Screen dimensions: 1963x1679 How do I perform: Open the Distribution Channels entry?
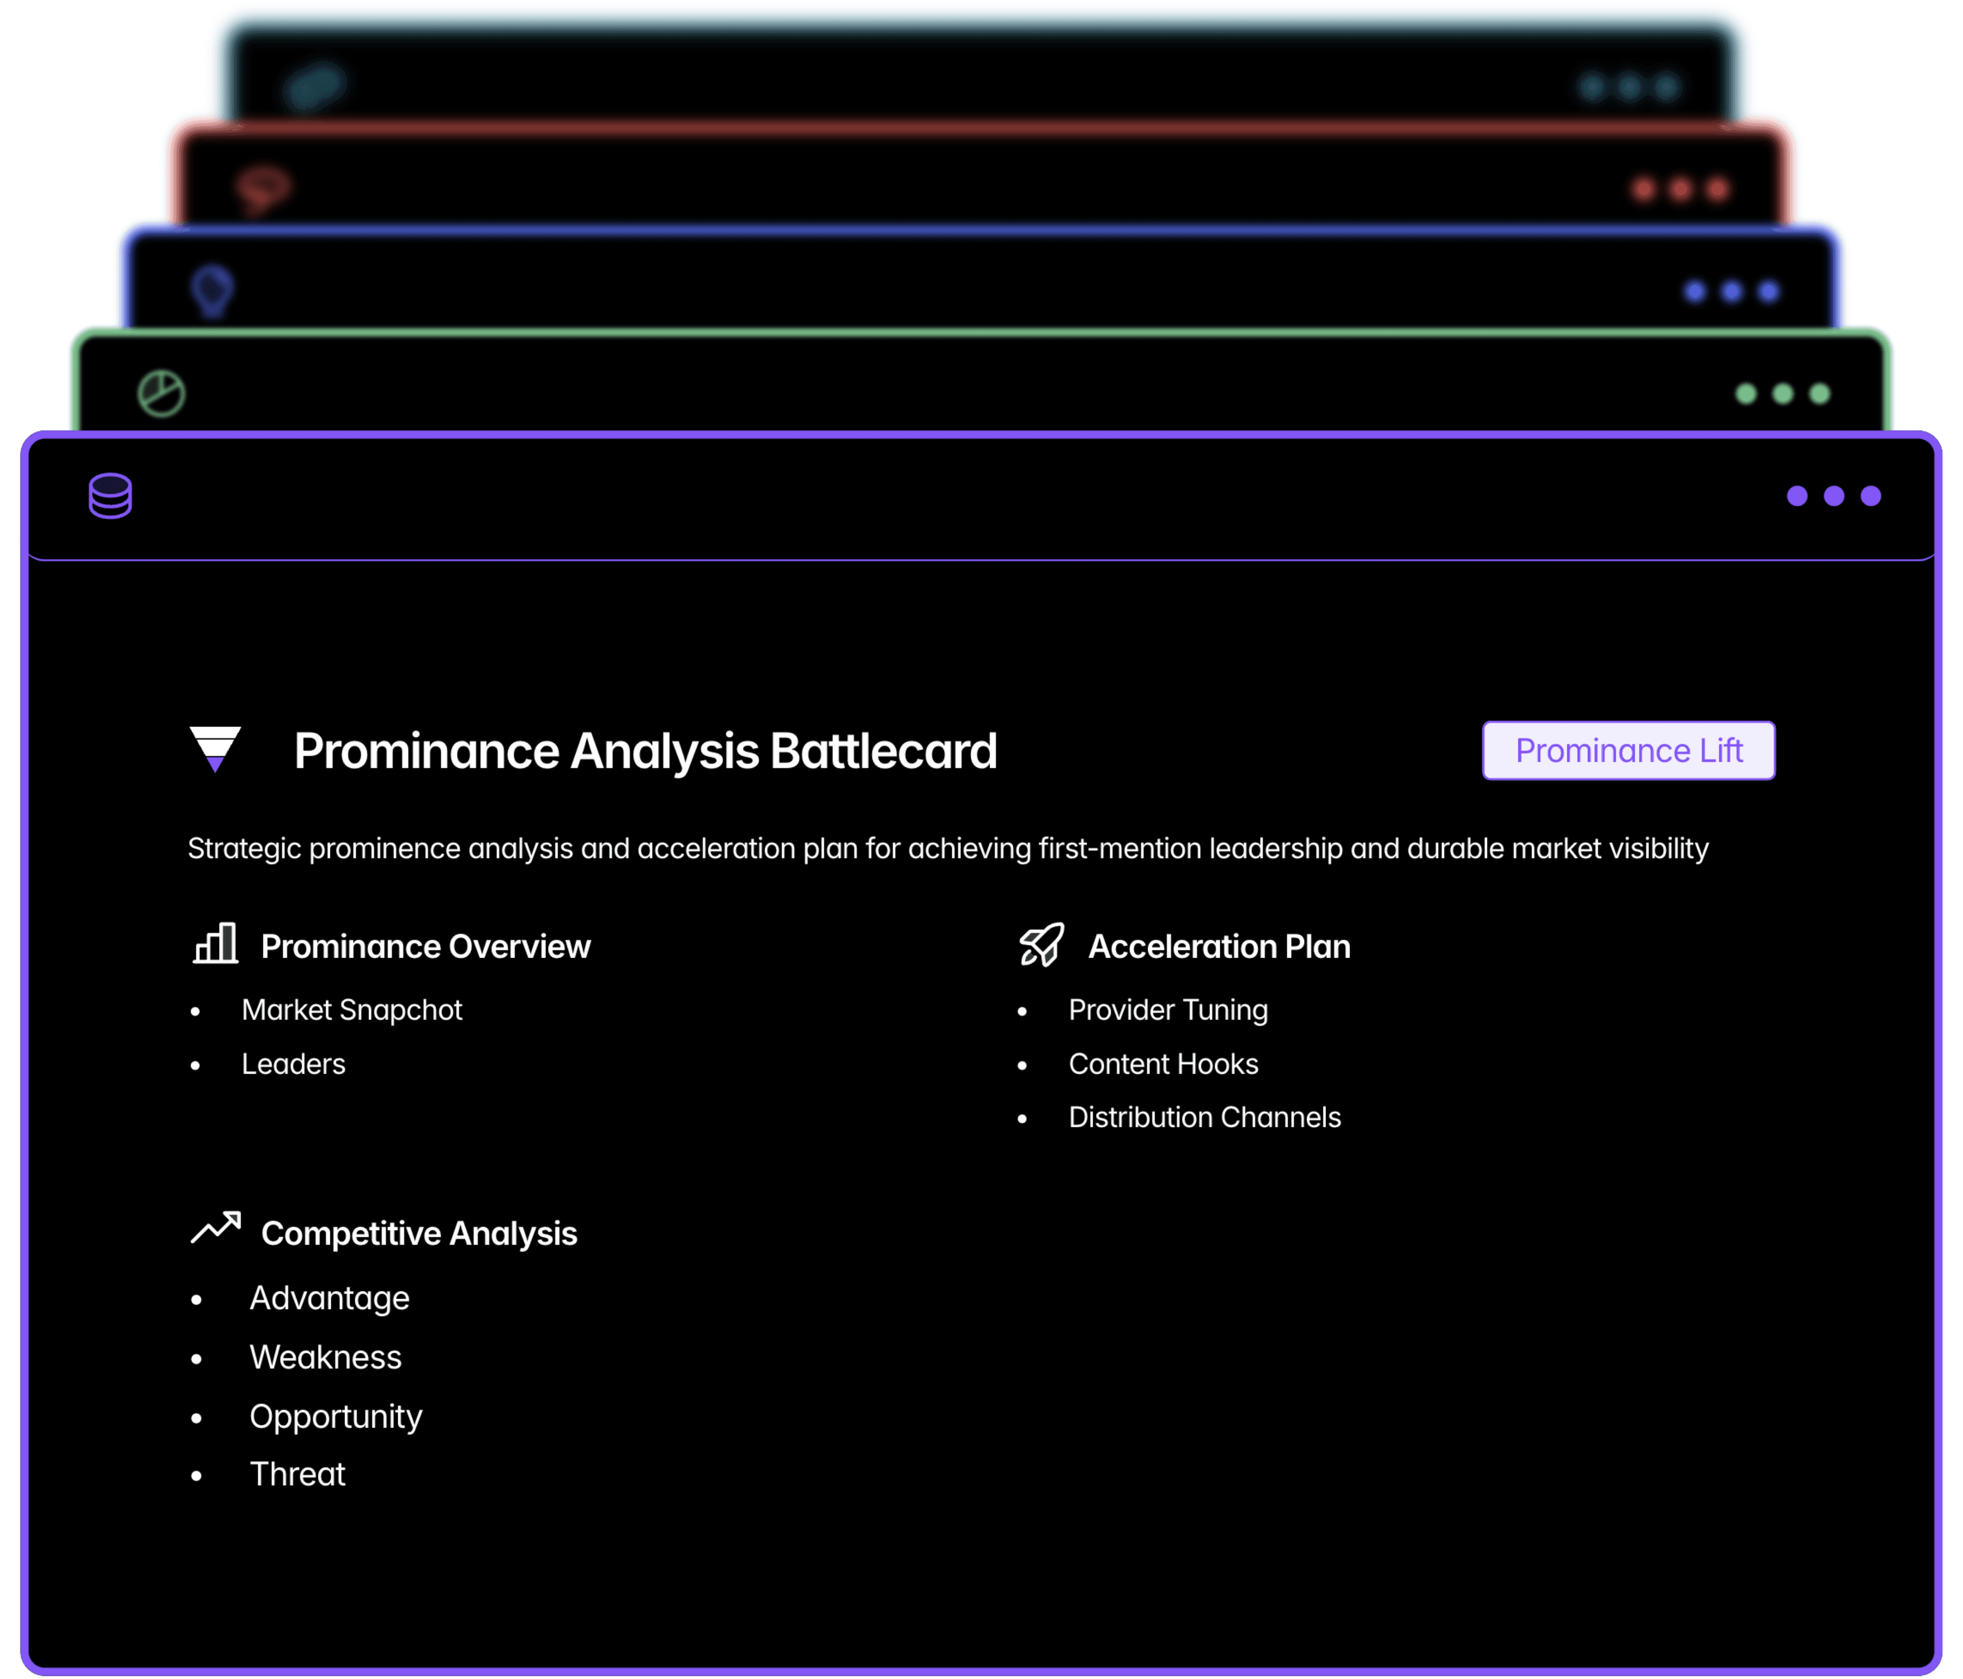pos(1204,1117)
